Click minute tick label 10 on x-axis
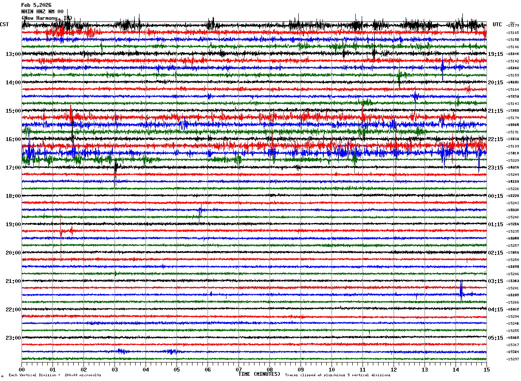This screenshot has height=381, width=521. (332, 369)
